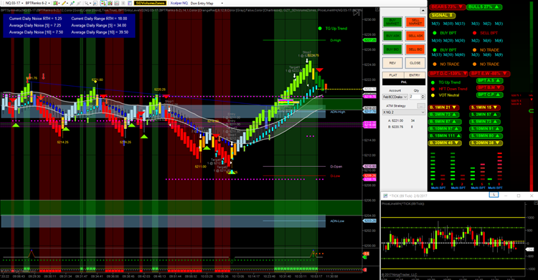Increase quantity with the Qty up arrow
The height and width of the screenshot is (280, 538).
coord(423,96)
